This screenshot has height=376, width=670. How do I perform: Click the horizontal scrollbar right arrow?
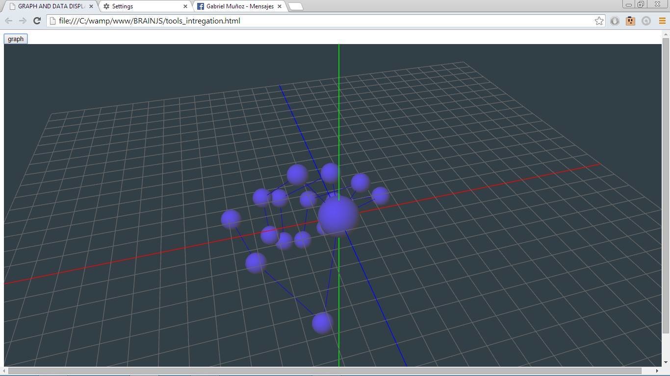pyautogui.click(x=657, y=371)
